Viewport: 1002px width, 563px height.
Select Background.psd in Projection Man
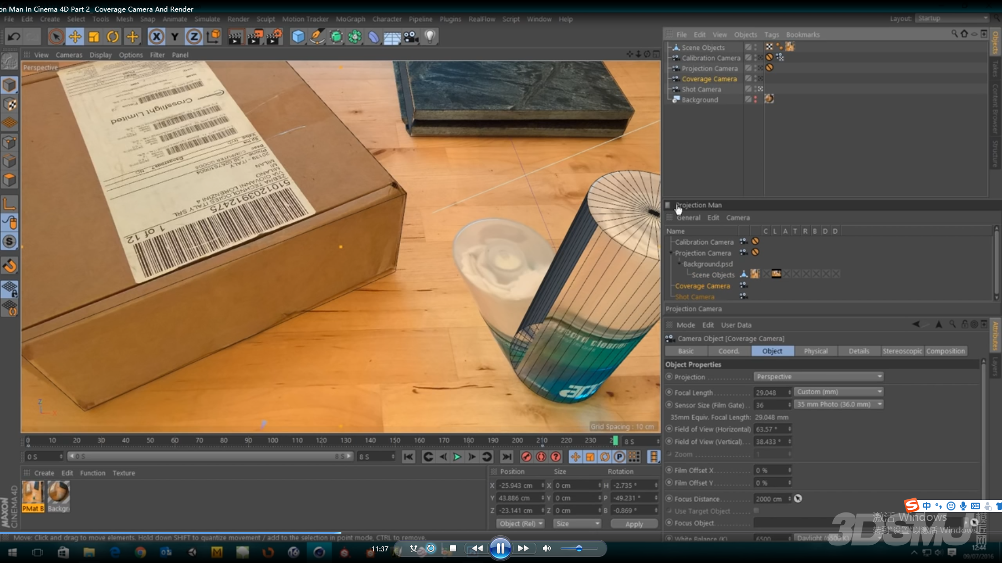click(x=708, y=264)
